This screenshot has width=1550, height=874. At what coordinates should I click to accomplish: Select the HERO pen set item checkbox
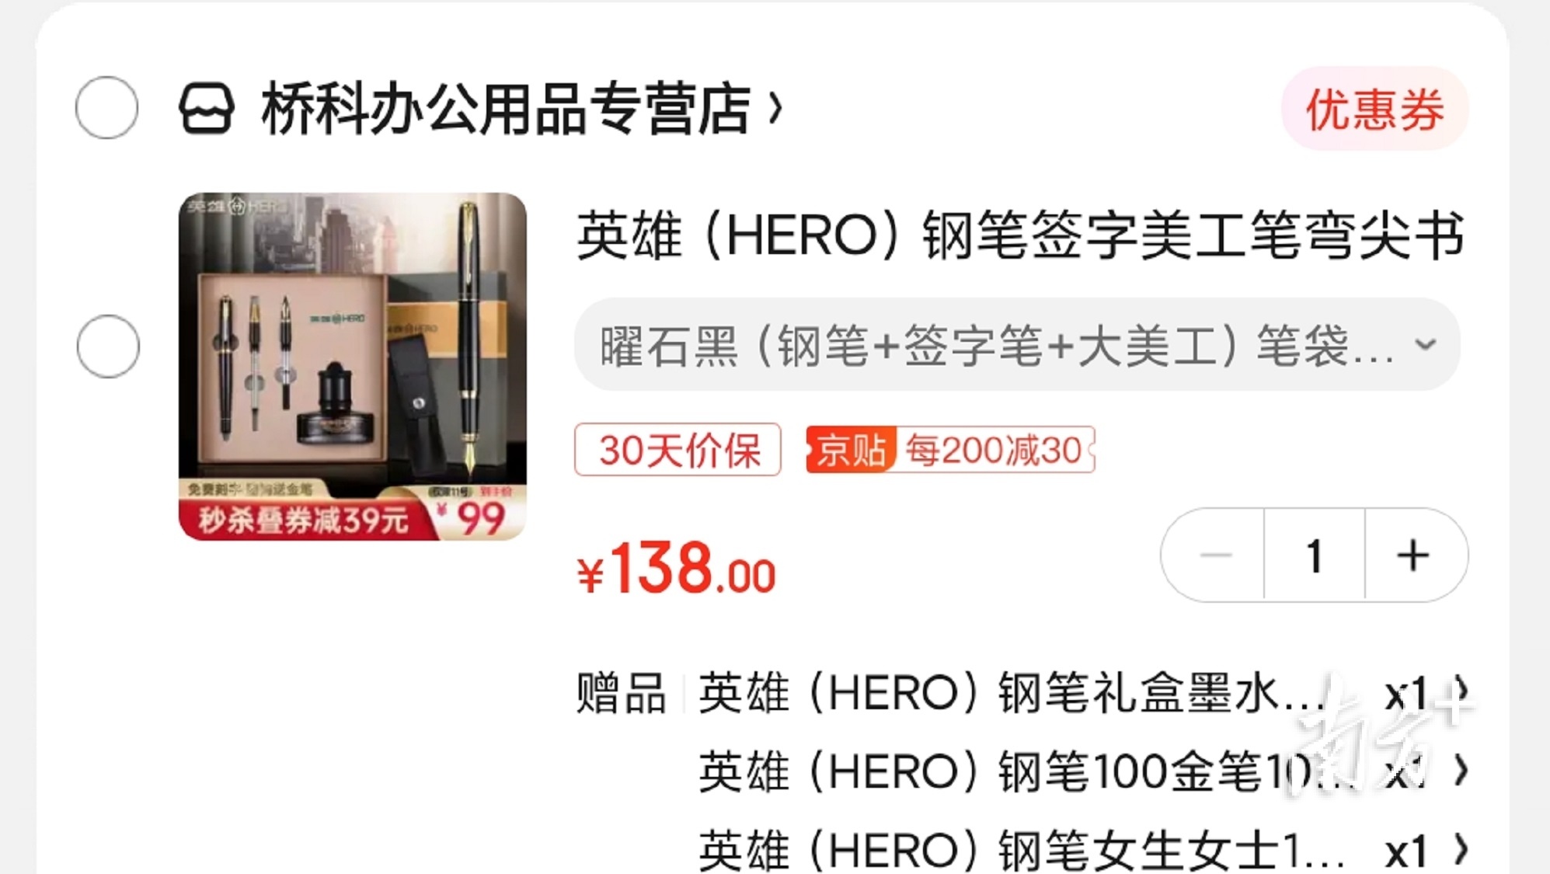tap(108, 346)
